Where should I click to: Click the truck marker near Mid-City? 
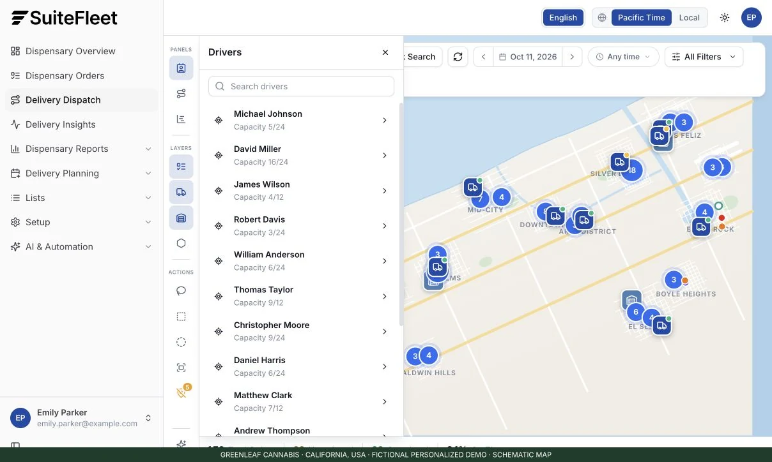[473, 188]
